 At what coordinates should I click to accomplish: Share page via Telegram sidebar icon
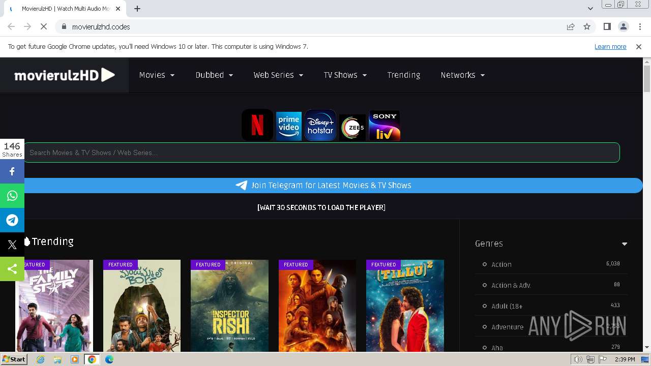[x=12, y=220]
